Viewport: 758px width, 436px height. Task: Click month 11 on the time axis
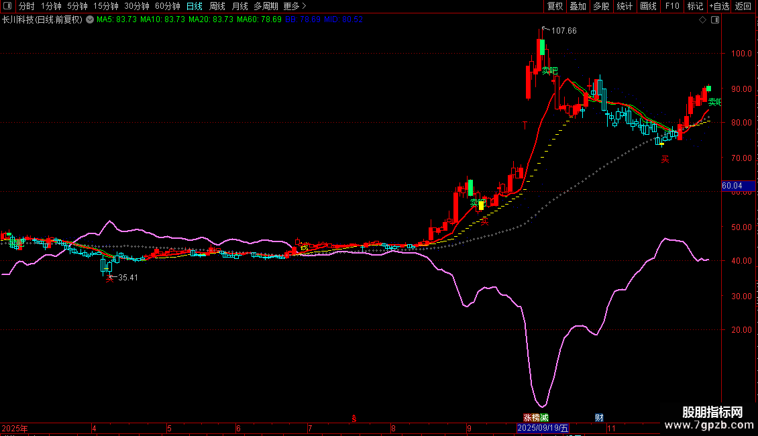coord(612,428)
